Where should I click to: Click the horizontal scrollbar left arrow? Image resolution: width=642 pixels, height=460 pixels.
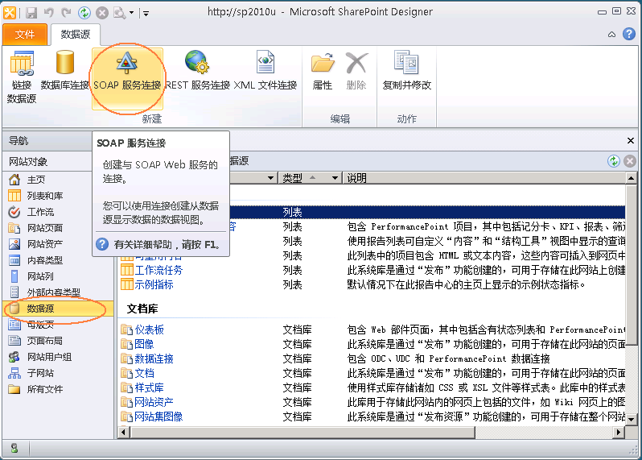tap(124, 432)
